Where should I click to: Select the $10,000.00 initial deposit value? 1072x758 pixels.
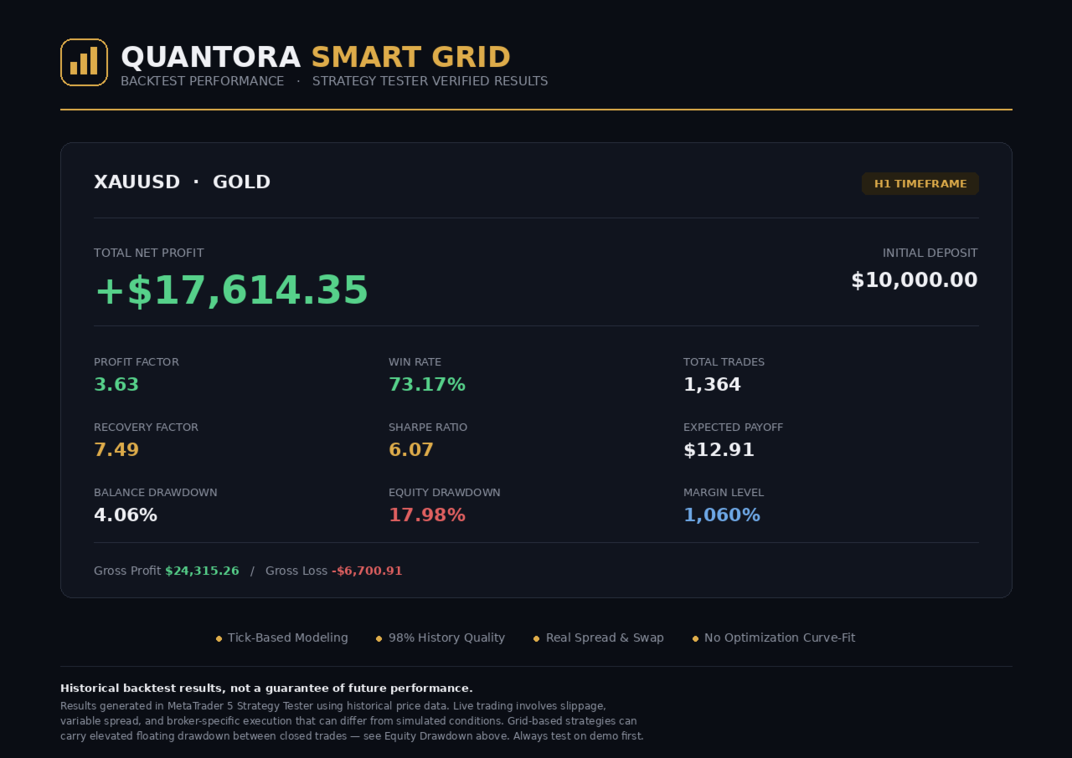tap(915, 280)
